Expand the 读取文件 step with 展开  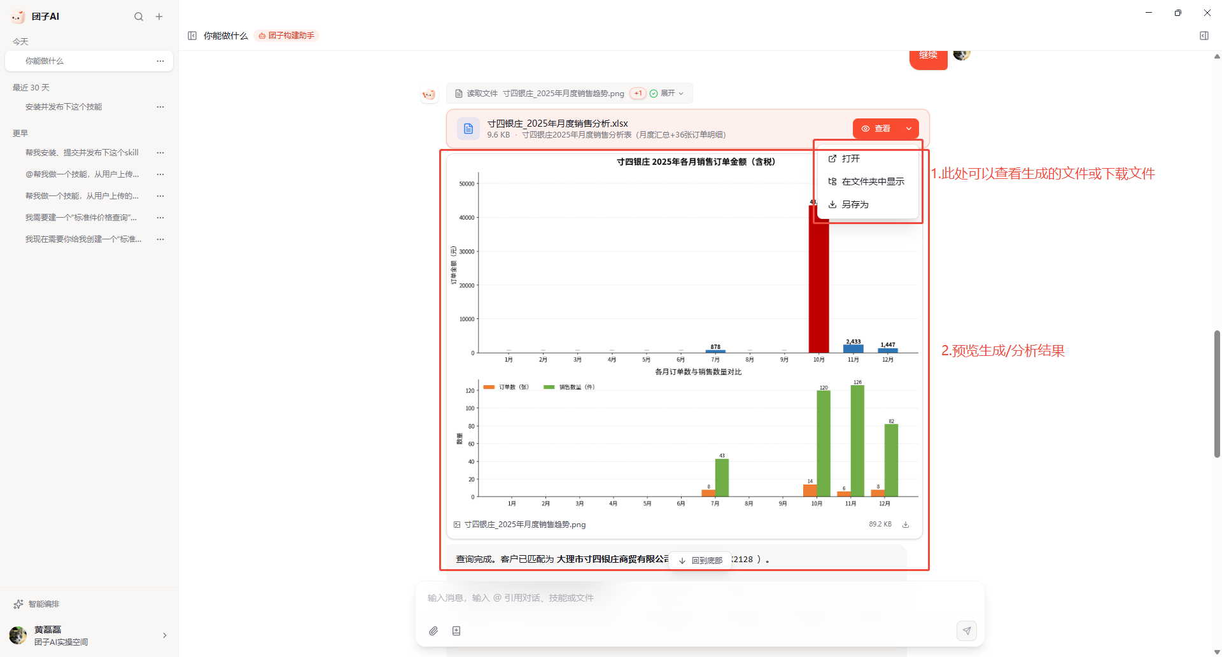tap(671, 94)
